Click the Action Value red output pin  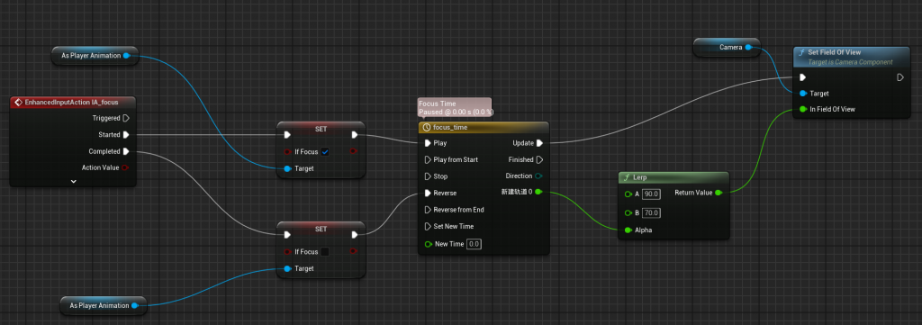(124, 167)
